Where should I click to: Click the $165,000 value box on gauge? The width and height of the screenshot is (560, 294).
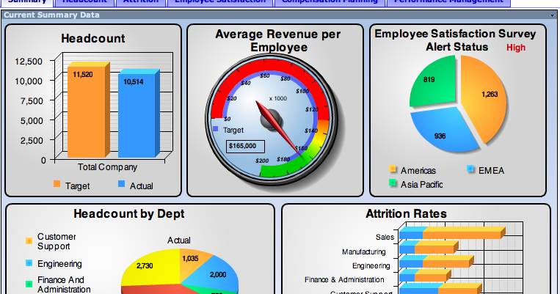click(x=245, y=147)
